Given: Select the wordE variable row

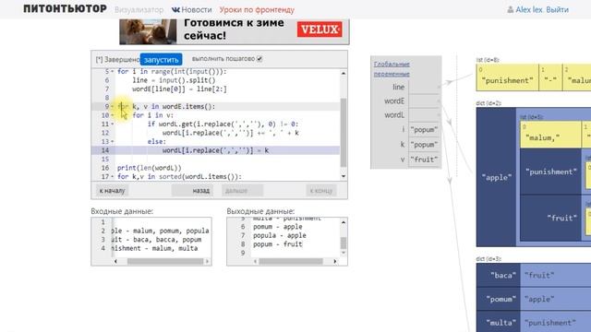Looking at the screenshot, I should coord(406,101).
